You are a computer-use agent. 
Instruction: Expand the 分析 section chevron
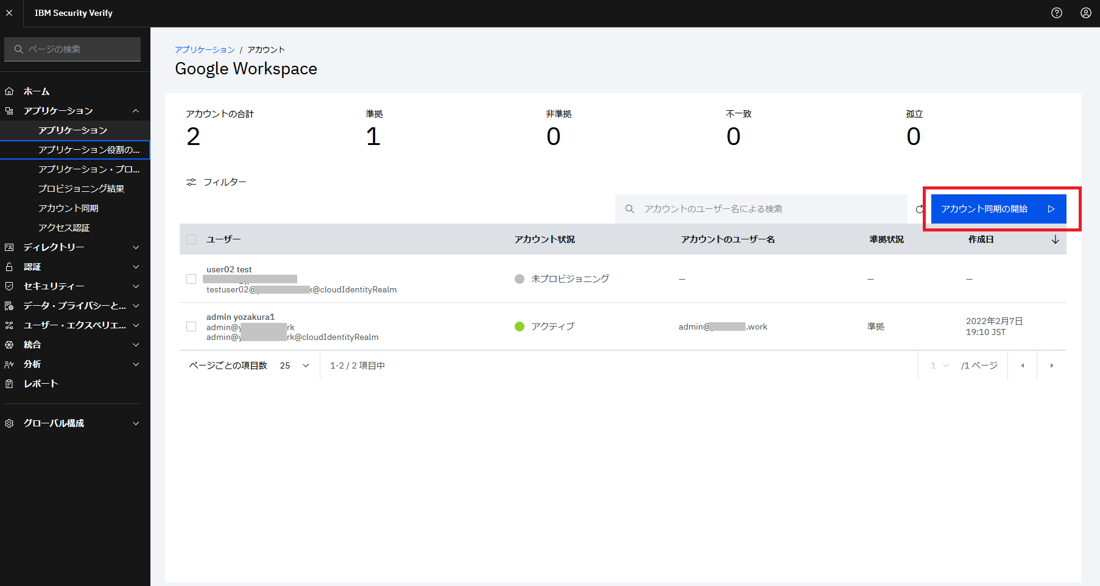(136, 364)
